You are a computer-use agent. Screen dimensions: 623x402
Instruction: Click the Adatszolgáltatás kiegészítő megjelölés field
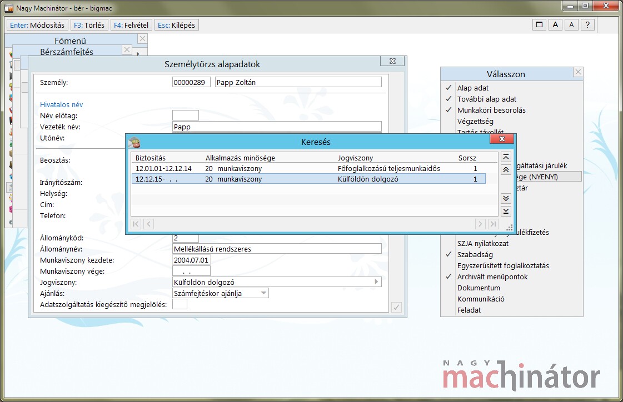click(x=180, y=304)
